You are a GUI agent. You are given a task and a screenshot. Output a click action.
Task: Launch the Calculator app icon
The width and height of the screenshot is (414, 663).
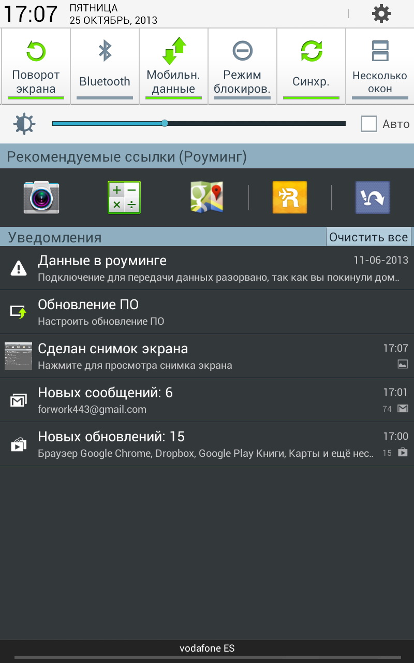[124, 197]
